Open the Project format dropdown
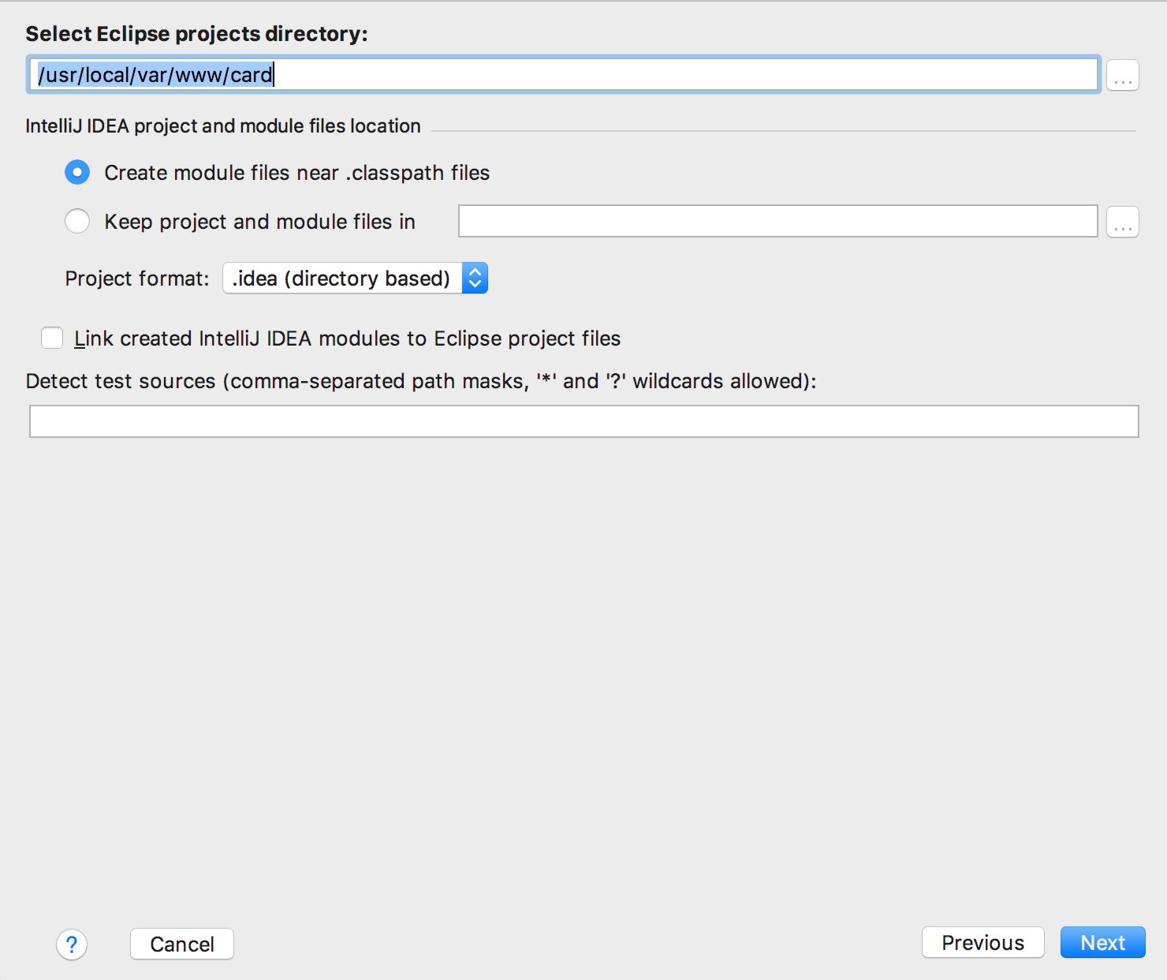The width and height of the screenshot is (1167, 980). 356,278
